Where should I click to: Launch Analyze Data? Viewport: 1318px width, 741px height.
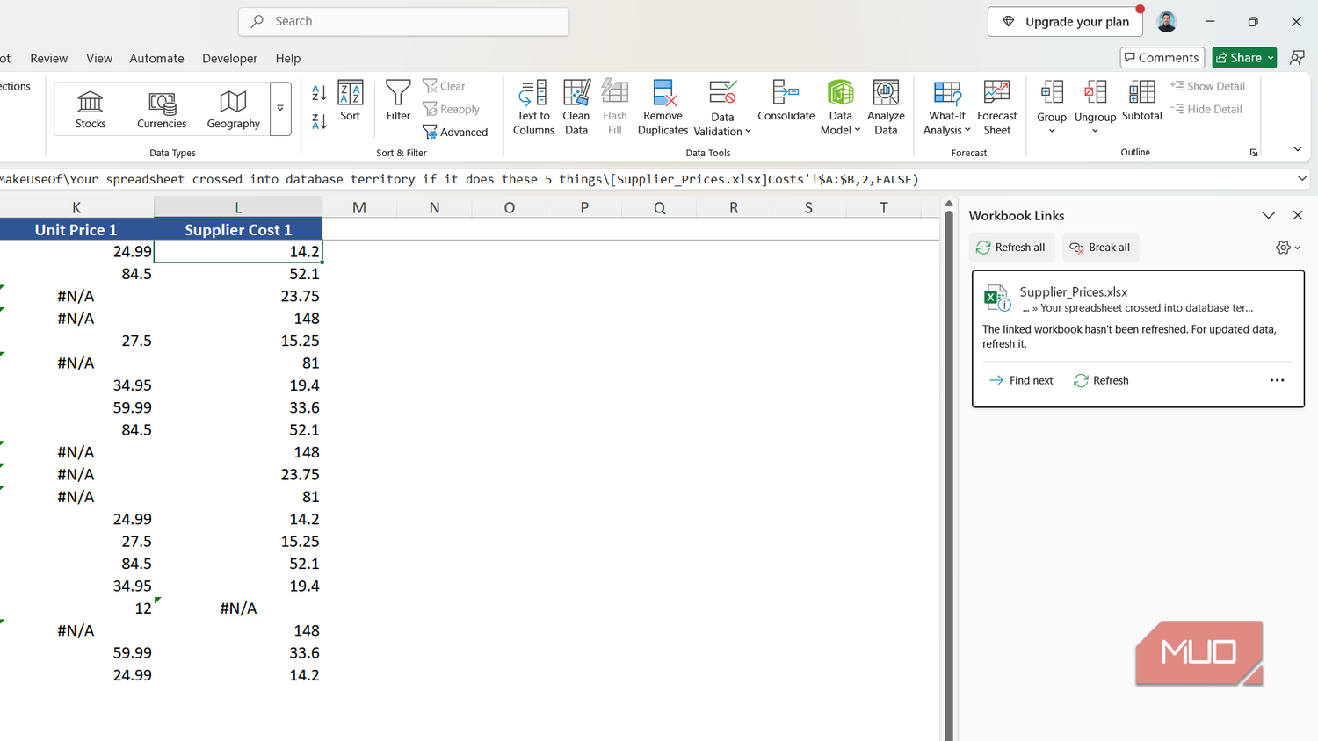click(886, 107)
